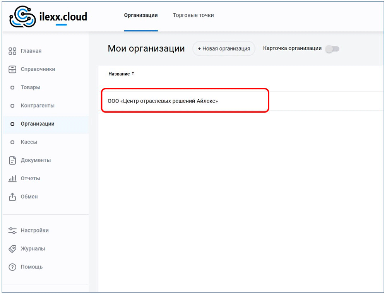Select Кассы in the sidebar
This screenshot has height=294, width=387.
click(29, 142)
